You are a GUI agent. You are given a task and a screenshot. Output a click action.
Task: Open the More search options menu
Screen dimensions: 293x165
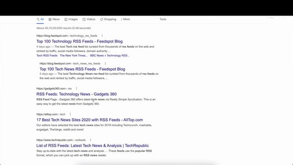(125, 19)
